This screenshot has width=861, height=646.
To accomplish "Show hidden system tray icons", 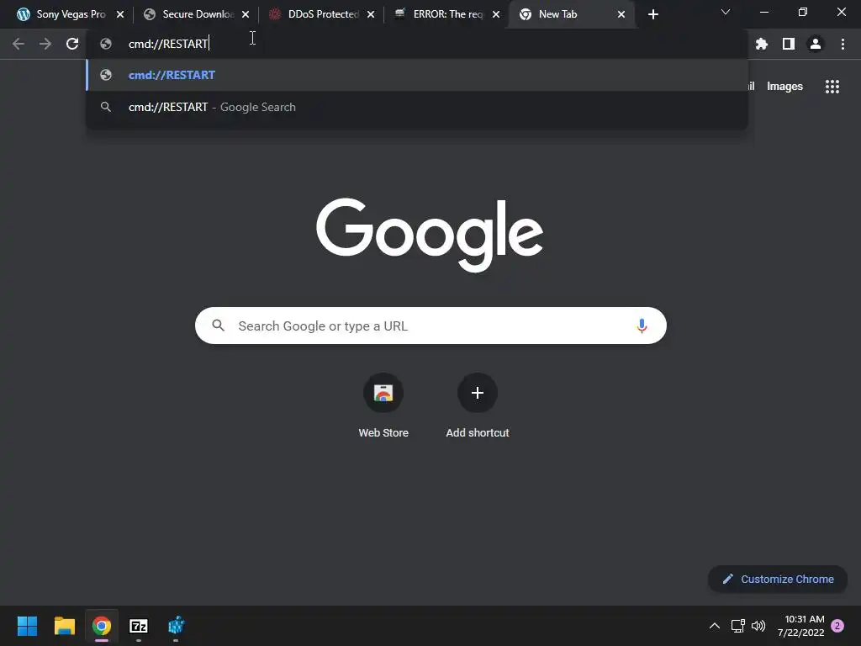I will coord(715,626).
